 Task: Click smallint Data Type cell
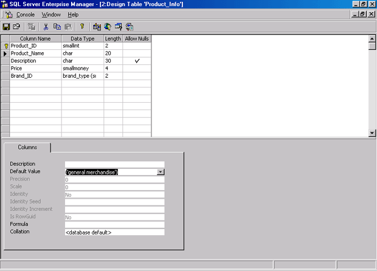pyautogui.click(x=83, y=46)
